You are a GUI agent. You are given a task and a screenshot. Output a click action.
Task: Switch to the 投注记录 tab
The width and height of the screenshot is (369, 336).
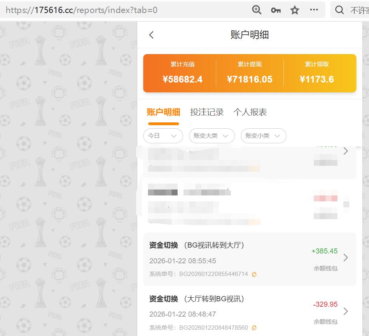click(x=207, y=112)
